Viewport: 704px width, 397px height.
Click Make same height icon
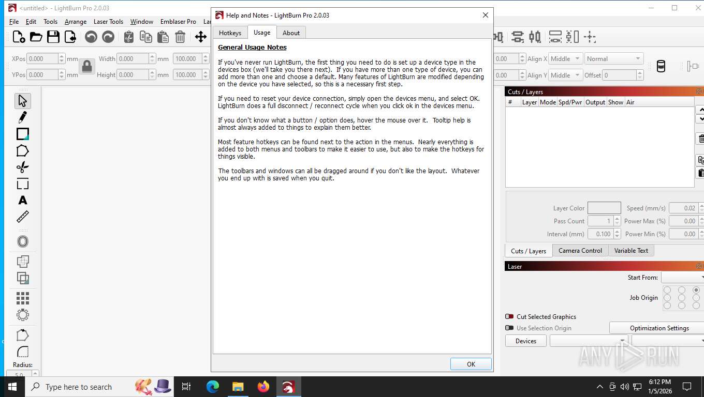[572, 37]
